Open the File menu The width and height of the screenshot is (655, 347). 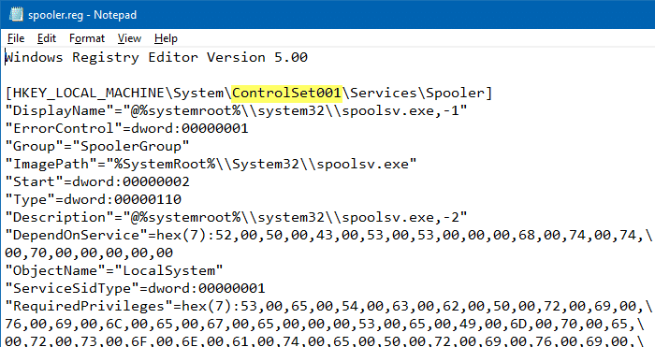click(x=16, y=38)
